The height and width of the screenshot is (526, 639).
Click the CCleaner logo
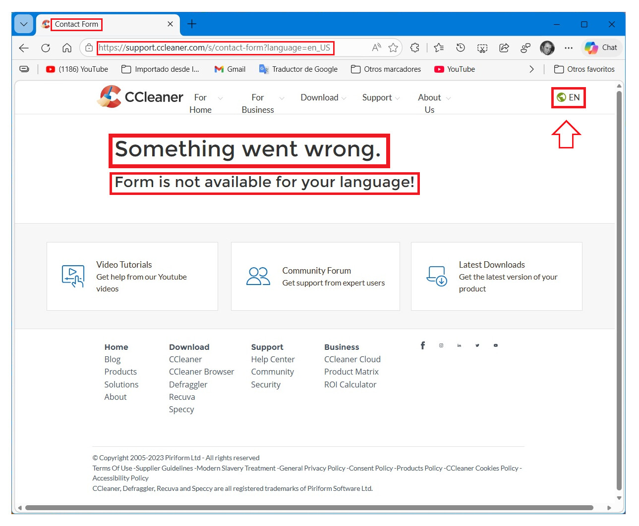point(140,97)
